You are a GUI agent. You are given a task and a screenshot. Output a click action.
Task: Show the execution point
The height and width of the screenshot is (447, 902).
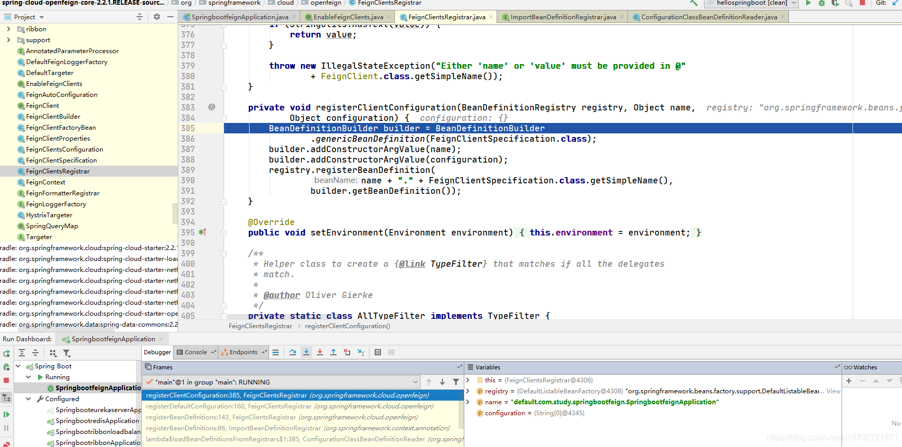pos(276,352)
